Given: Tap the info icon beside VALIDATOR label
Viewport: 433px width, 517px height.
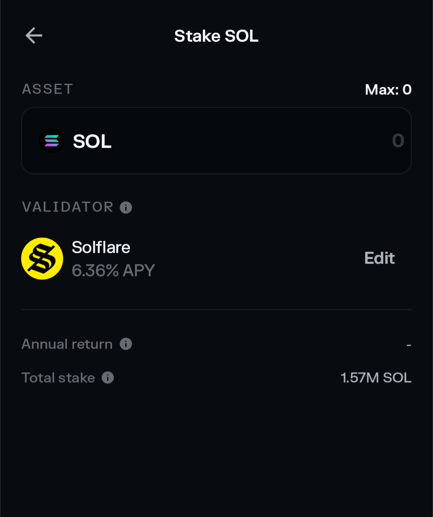Looking at the screenshot, I should coord(126,207).
